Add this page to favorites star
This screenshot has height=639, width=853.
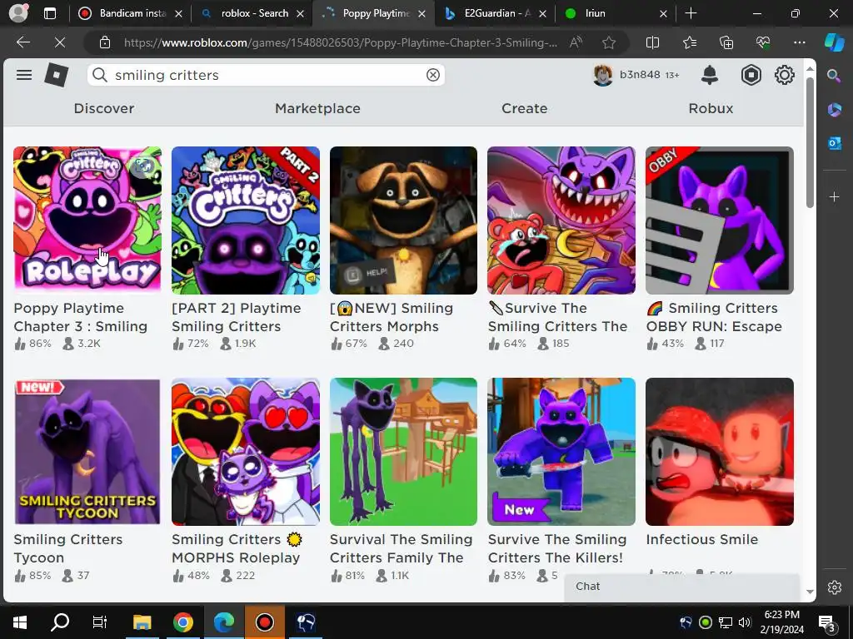click(609, 42)
